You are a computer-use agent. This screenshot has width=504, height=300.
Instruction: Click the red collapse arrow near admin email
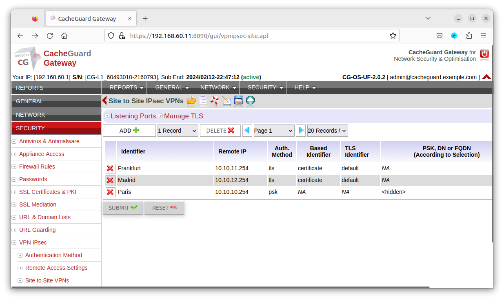click(x=486, y=77)
